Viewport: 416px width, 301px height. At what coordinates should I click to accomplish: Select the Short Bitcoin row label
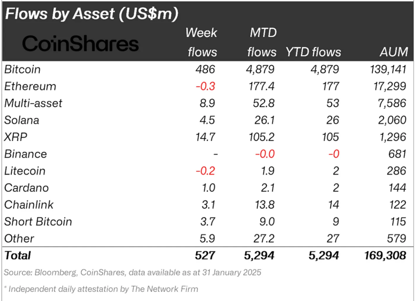[38, 221]
